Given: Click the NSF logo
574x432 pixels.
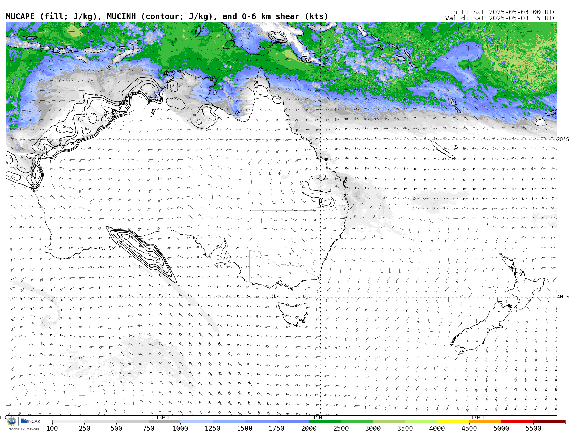Looking at the screenshot, I should [12, 421].
